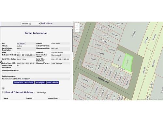Click the Parcel Information heading

(36, 33)
